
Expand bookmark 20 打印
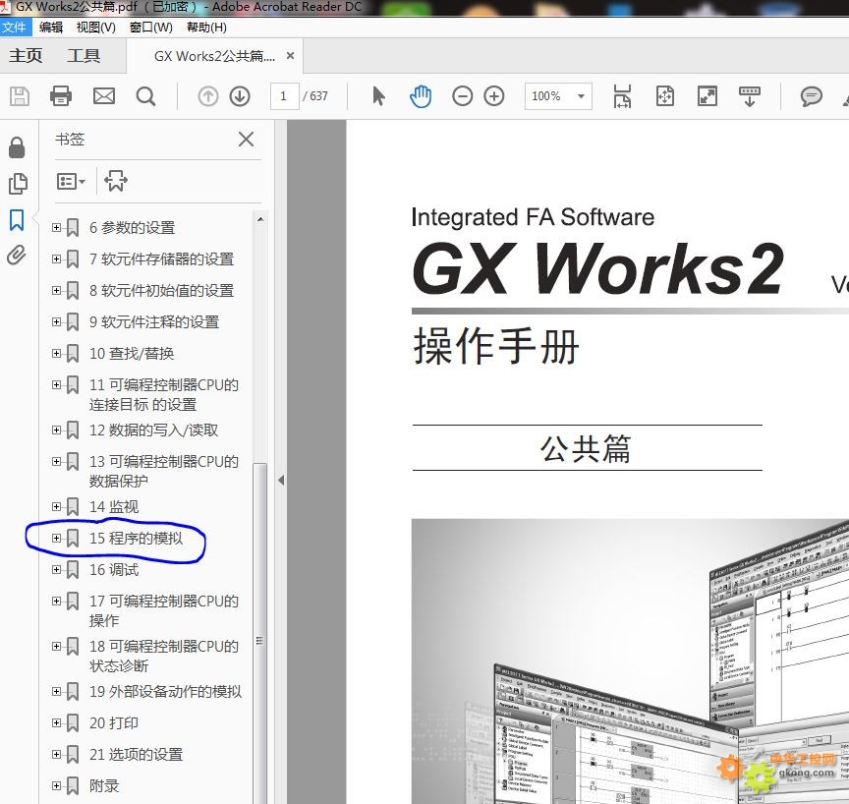coord(56,722)
